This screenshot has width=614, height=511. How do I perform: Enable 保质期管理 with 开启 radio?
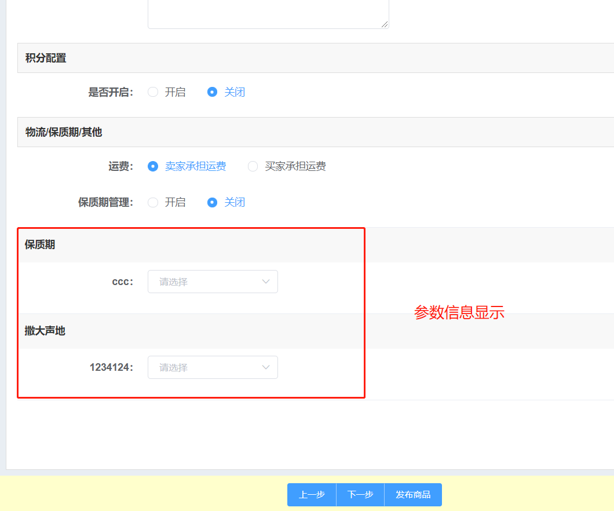[x=153, y=202]
